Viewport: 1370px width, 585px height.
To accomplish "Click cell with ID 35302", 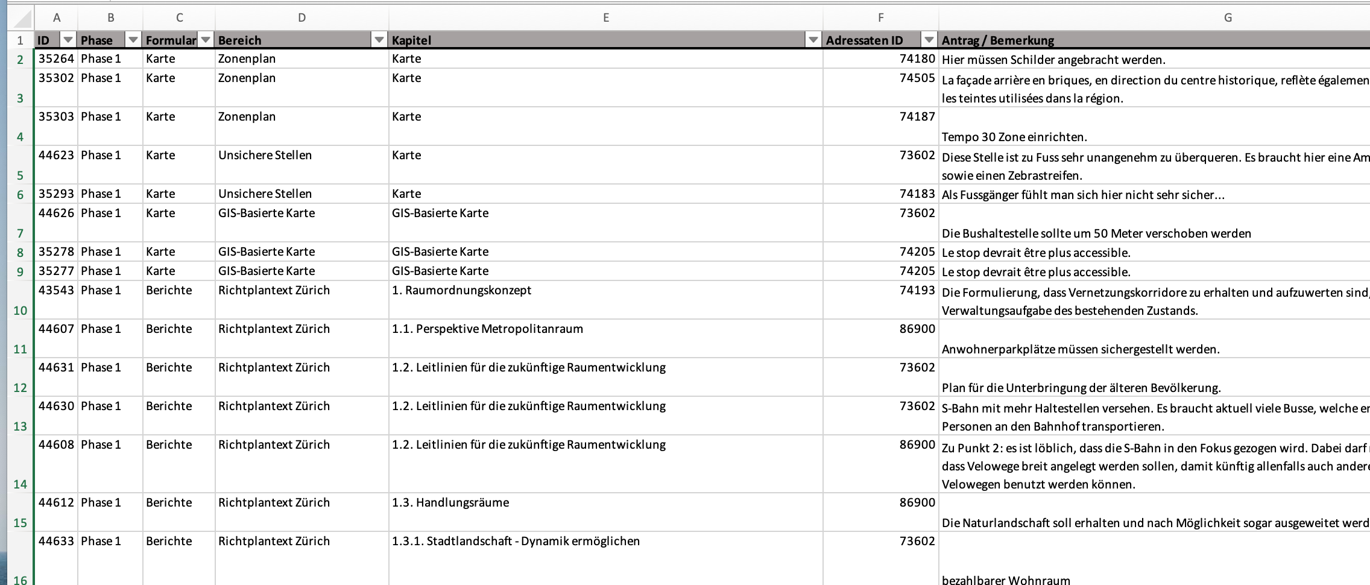I will tap(57, 88).
